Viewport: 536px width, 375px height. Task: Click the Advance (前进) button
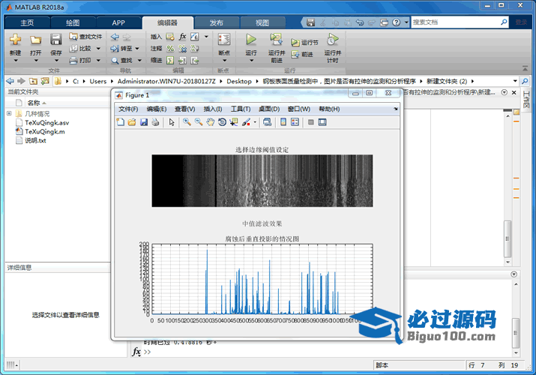[302, 54]
